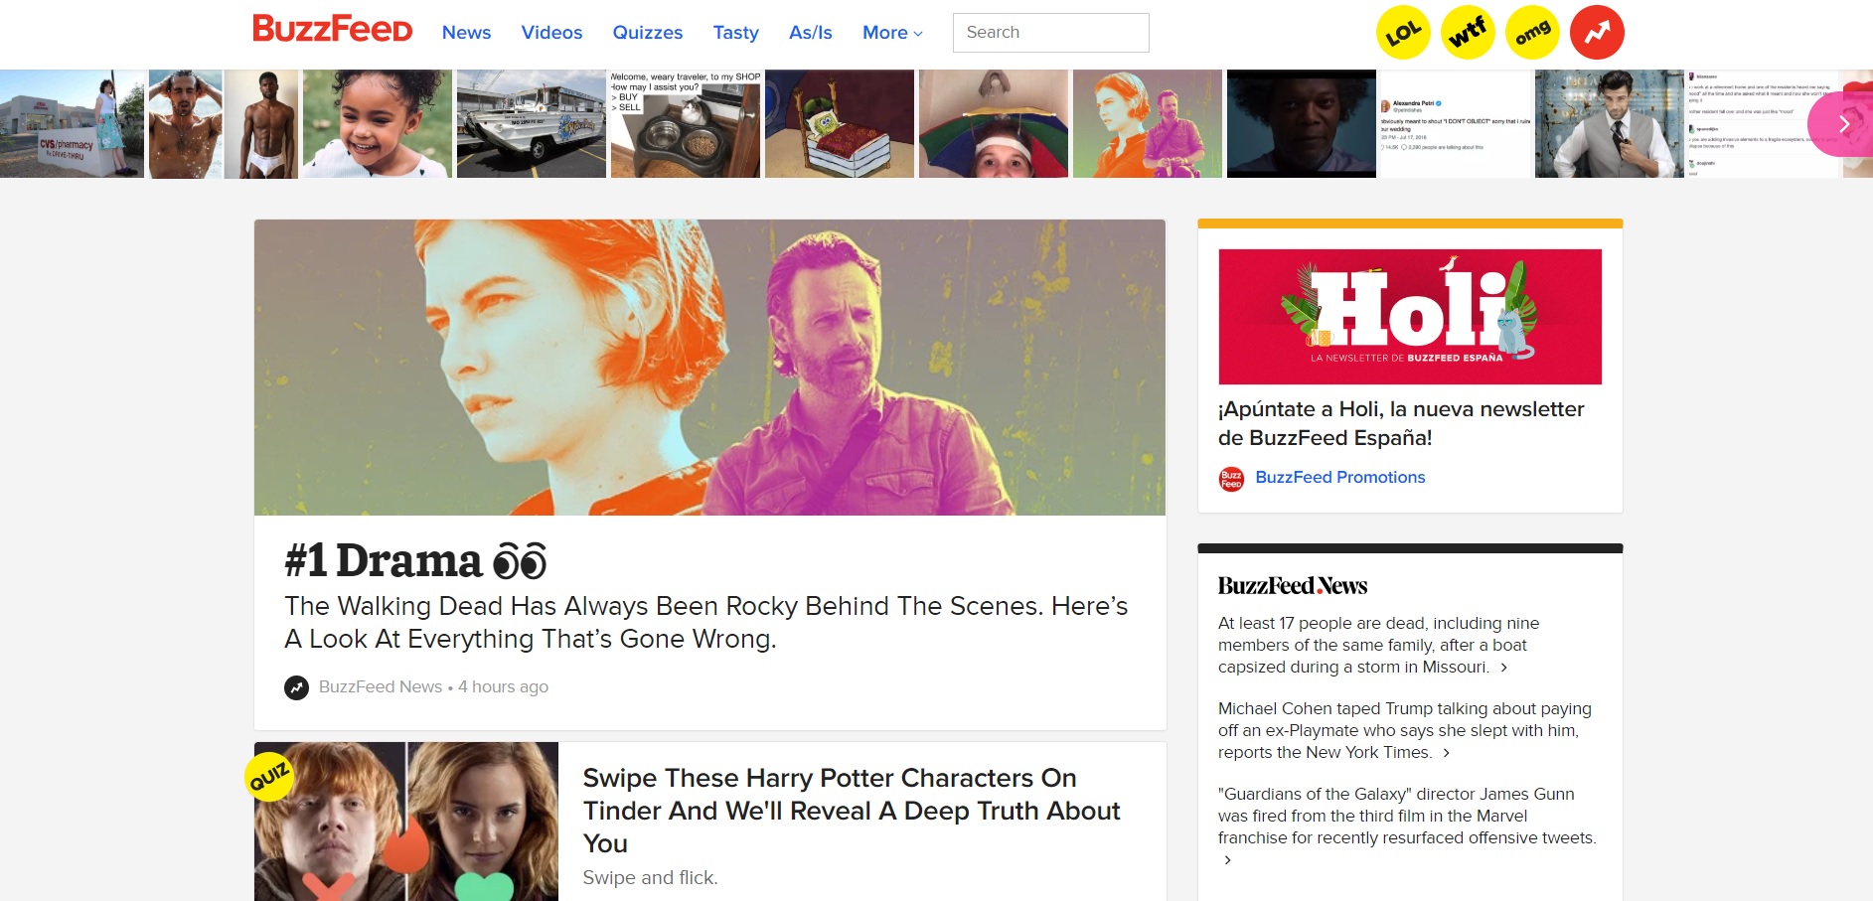Open the Videos menu item
This screenshot has height=901, width=1873.
point(551,33)
